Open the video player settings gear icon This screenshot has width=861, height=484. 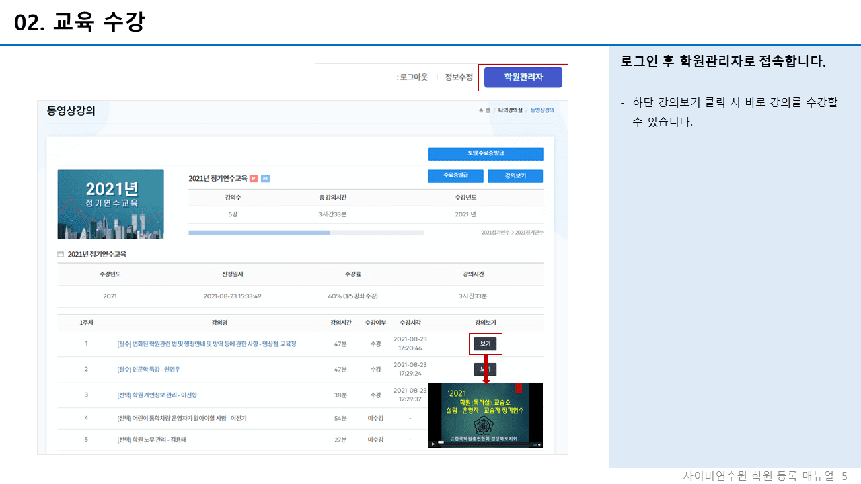[x=539, y=444]
